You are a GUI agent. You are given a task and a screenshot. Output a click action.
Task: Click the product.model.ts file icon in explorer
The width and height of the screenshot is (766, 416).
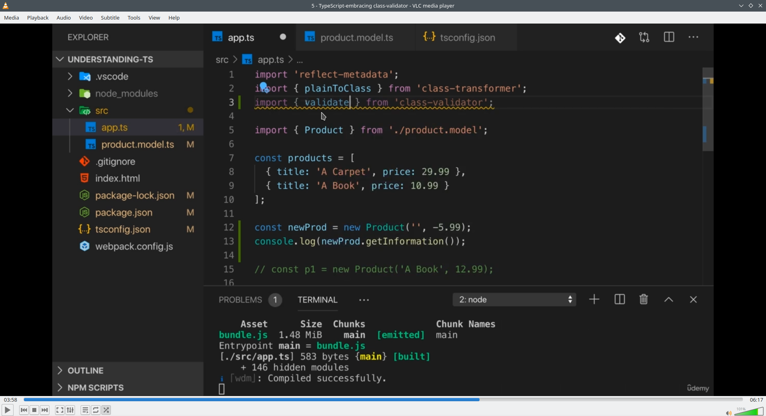pos(91,145)
